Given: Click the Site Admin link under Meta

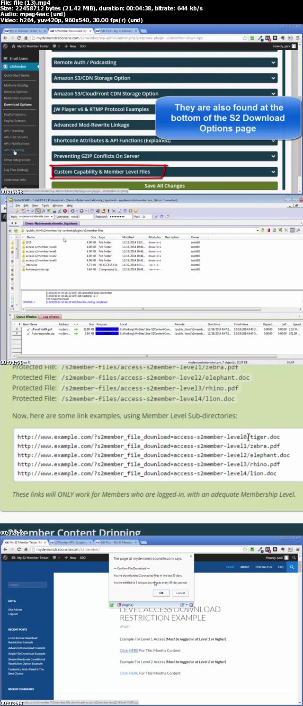Looking at the screenshot, I should 15,609.
